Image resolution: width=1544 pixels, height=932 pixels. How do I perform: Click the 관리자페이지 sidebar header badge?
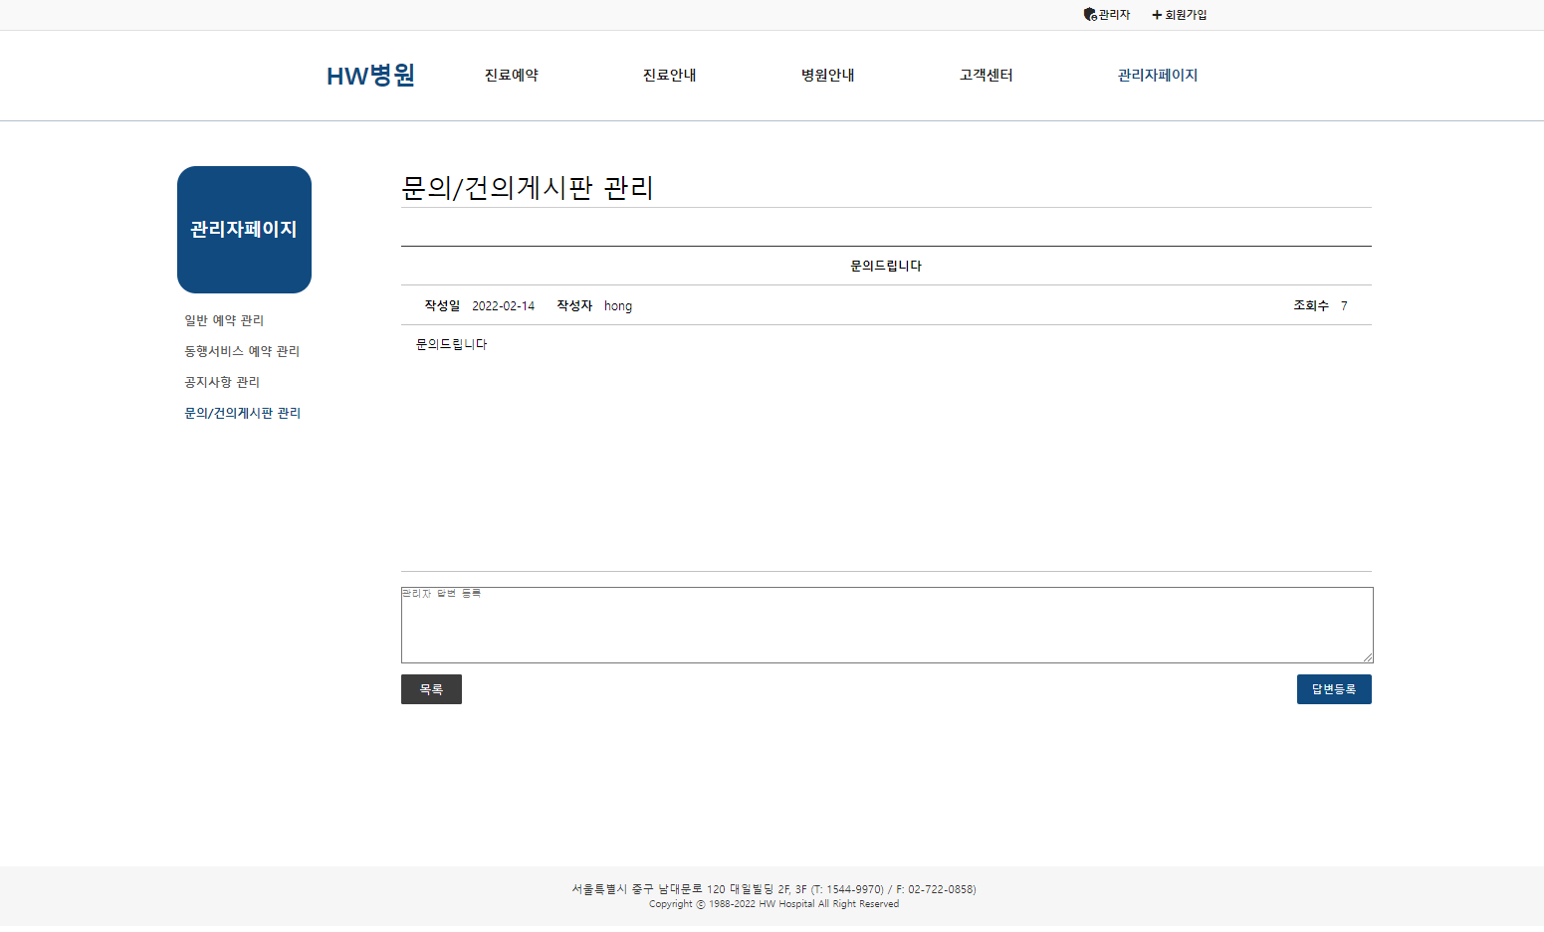[244, 230]
